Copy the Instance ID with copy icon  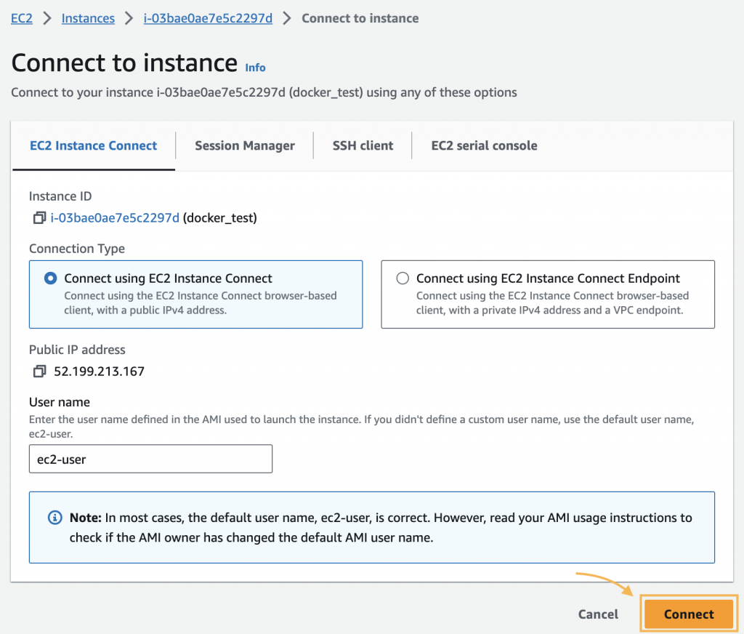click(x=39, y=217)
